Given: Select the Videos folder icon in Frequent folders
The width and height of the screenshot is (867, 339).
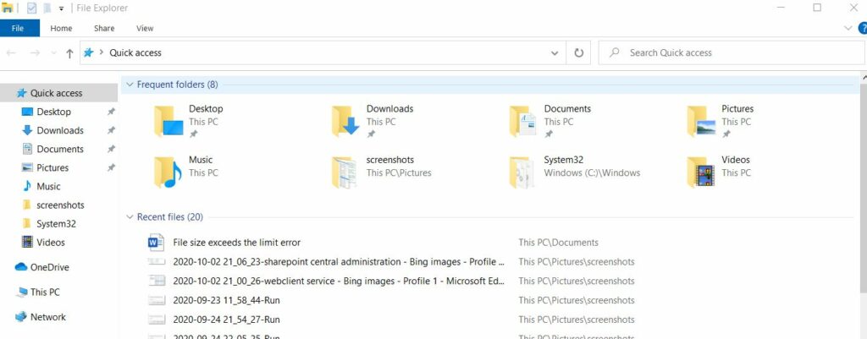Looking at the screenshot, I should [701, 172].
